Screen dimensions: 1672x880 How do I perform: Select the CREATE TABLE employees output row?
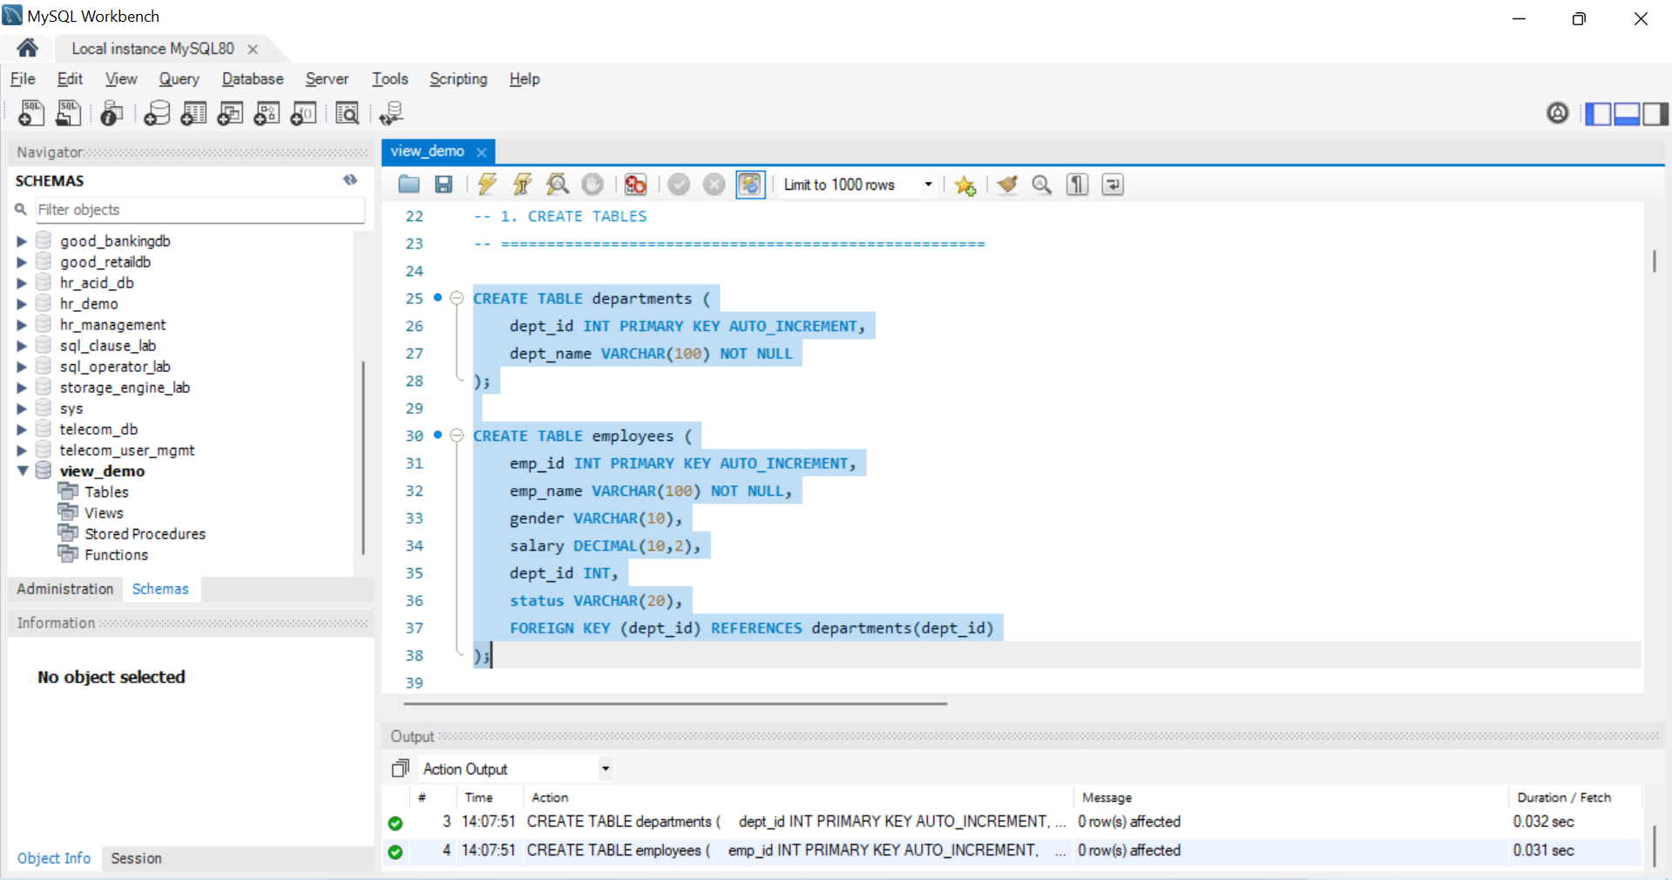(1011, 850)
